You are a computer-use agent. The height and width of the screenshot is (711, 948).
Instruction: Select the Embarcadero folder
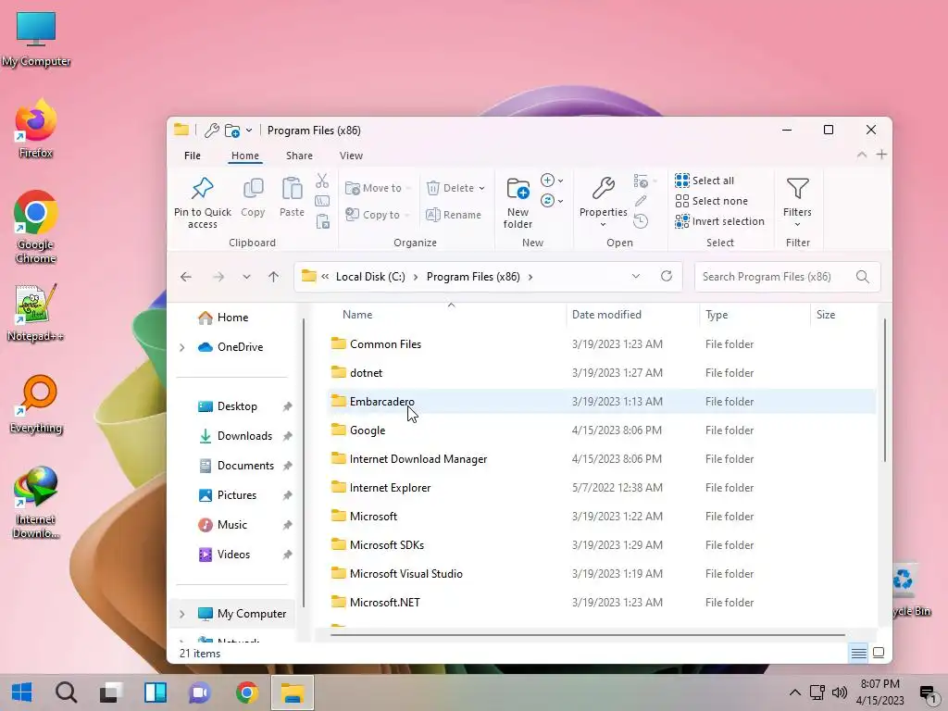coord(601,402)
